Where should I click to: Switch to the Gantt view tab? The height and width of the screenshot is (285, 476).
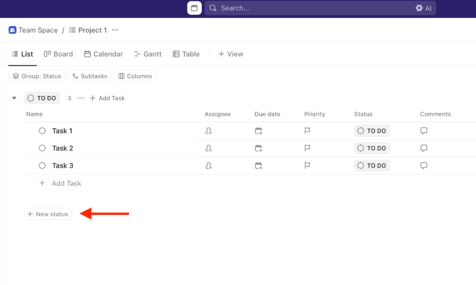coord(148,54)
